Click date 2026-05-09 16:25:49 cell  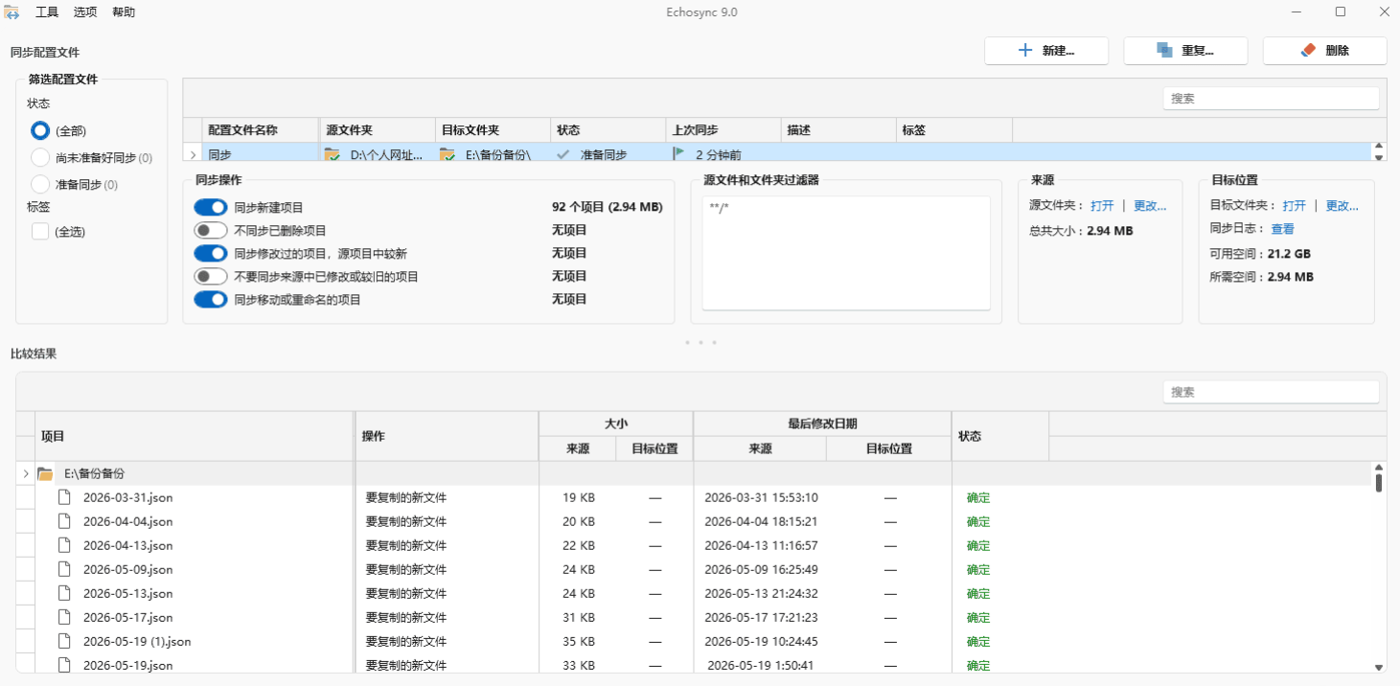point(761,569)
